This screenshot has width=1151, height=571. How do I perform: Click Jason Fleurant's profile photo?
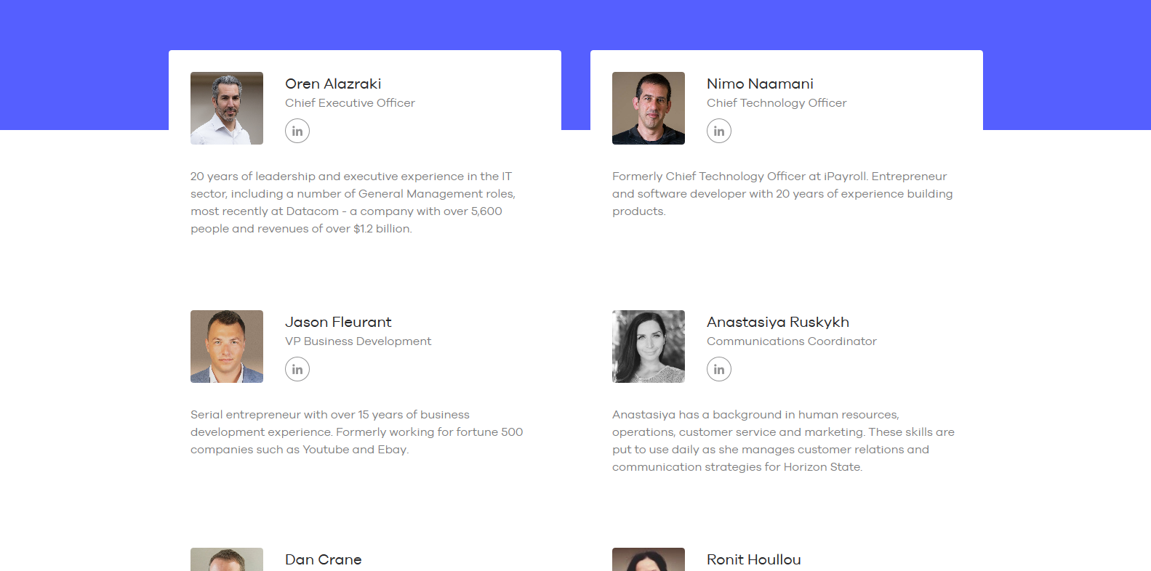click(227, 347)
